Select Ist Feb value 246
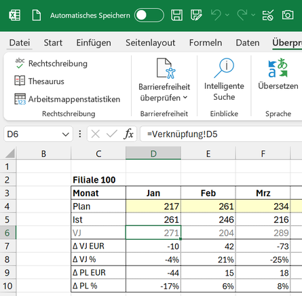The width and height of the screenshot is (302, 296). point(208,219)
